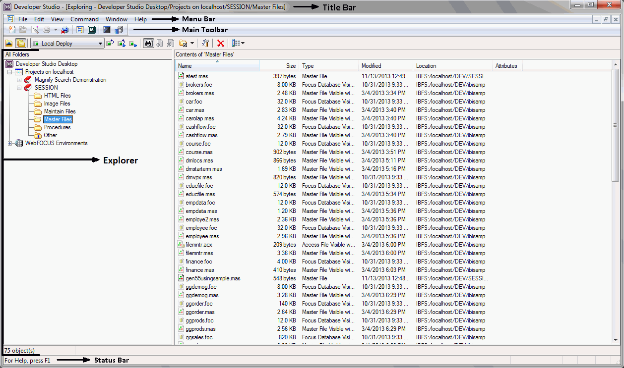The image size is (624, 368).
Task: Click the green M icon in Main Toolbar
Action: tap(92, 30)
